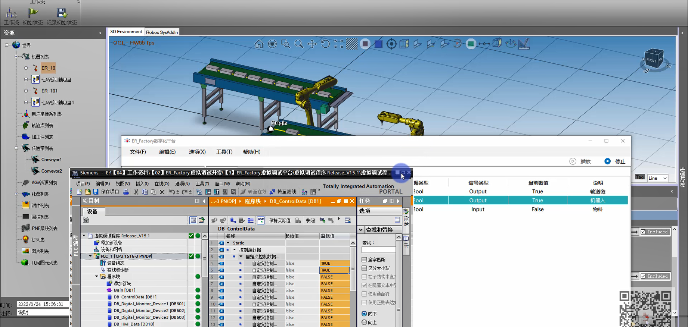Image resolution: width=688 pixels, height=327 pixels.
Task: Click the 工作流 workflow icon
Action: [x=11, y=14]
